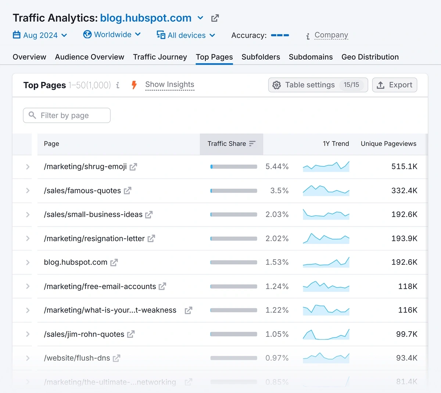441x393 pixels.
Task: Open external link for /marketing/shrug-emoji
Action: pyautogui.click(x=133, y=167)
